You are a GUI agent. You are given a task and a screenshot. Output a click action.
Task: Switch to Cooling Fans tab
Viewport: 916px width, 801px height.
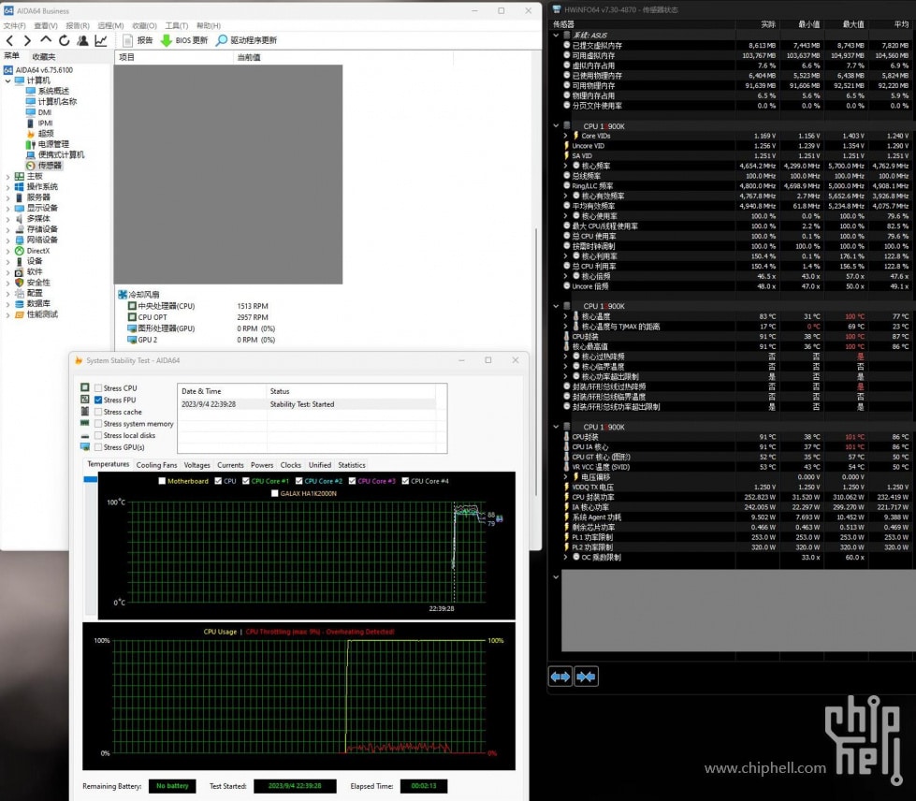[x=156, y=465]
